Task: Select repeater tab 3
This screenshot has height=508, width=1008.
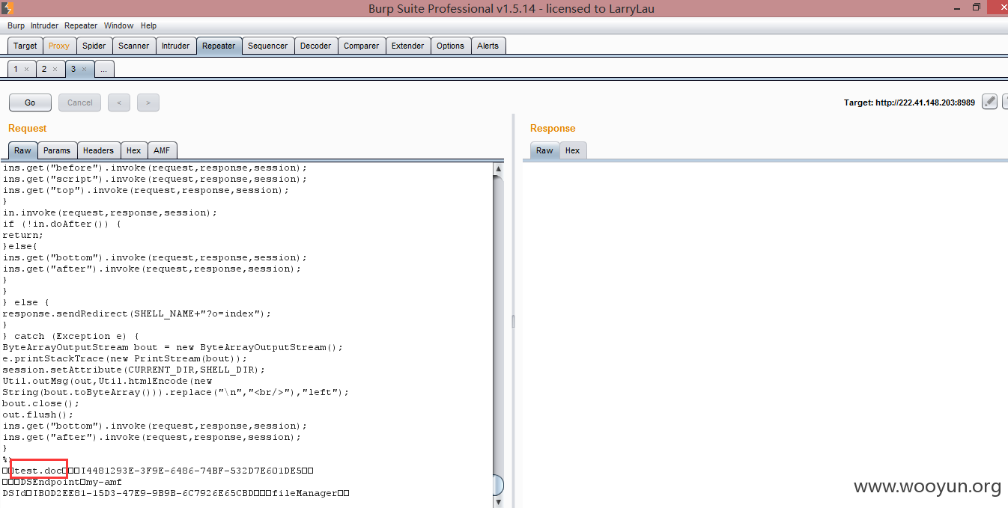Action: pos(73,69)
